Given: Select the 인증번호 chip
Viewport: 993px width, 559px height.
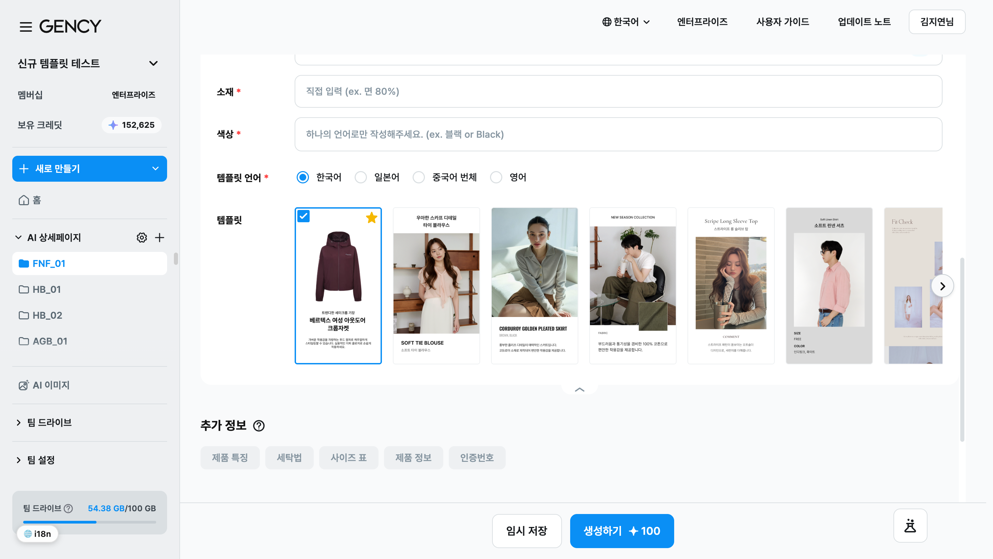Looking at the screenshot, I should coord(477,458).
